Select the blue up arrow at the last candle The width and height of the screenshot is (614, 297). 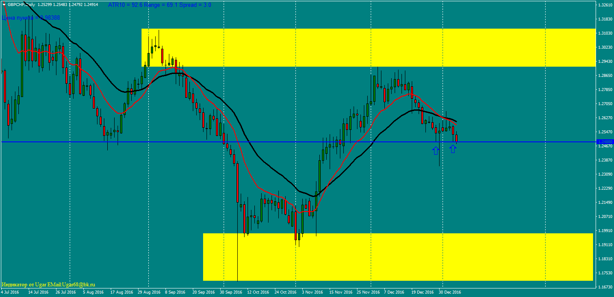pos(453,148)
